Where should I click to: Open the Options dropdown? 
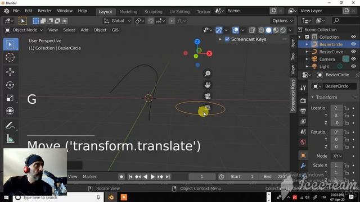point(282,21)
